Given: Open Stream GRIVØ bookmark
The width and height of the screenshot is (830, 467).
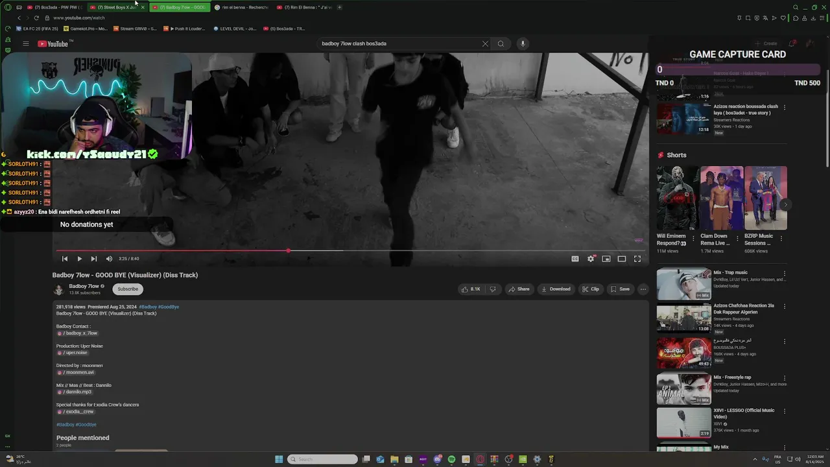Looking at the screenshot, I should coord(135,29).
